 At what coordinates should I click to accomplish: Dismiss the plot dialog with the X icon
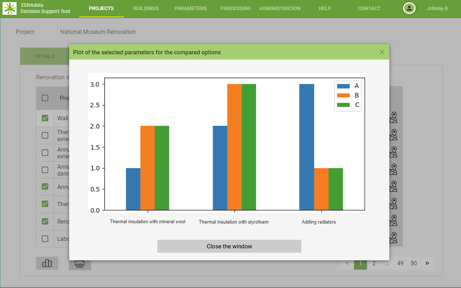pyautogui.click(x=382, y=52)
